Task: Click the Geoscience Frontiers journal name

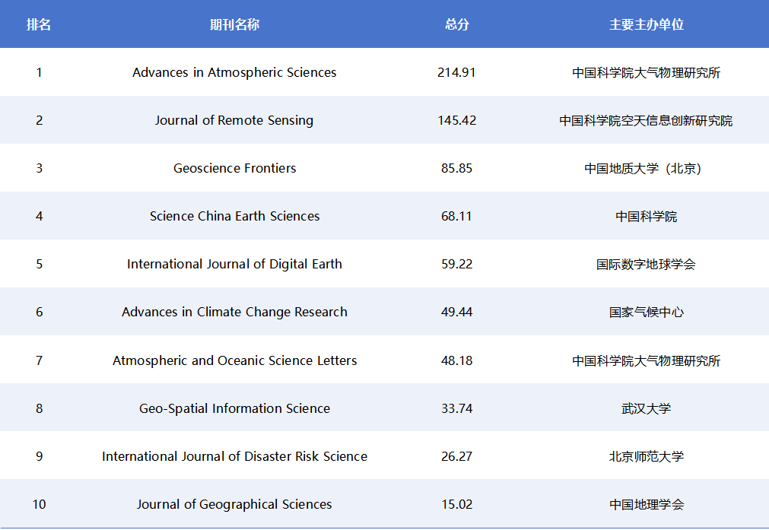Action: [x=234, y=168]
